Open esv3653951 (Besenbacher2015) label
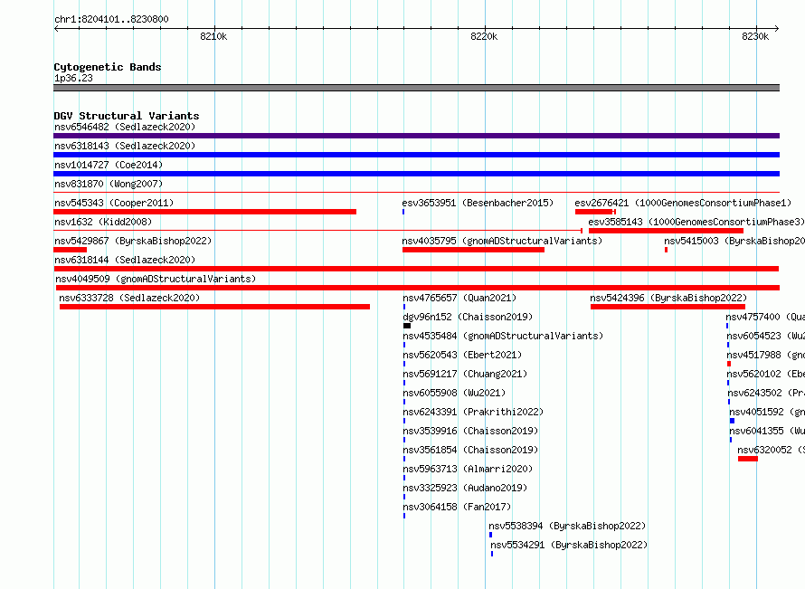 click(478, 203)
